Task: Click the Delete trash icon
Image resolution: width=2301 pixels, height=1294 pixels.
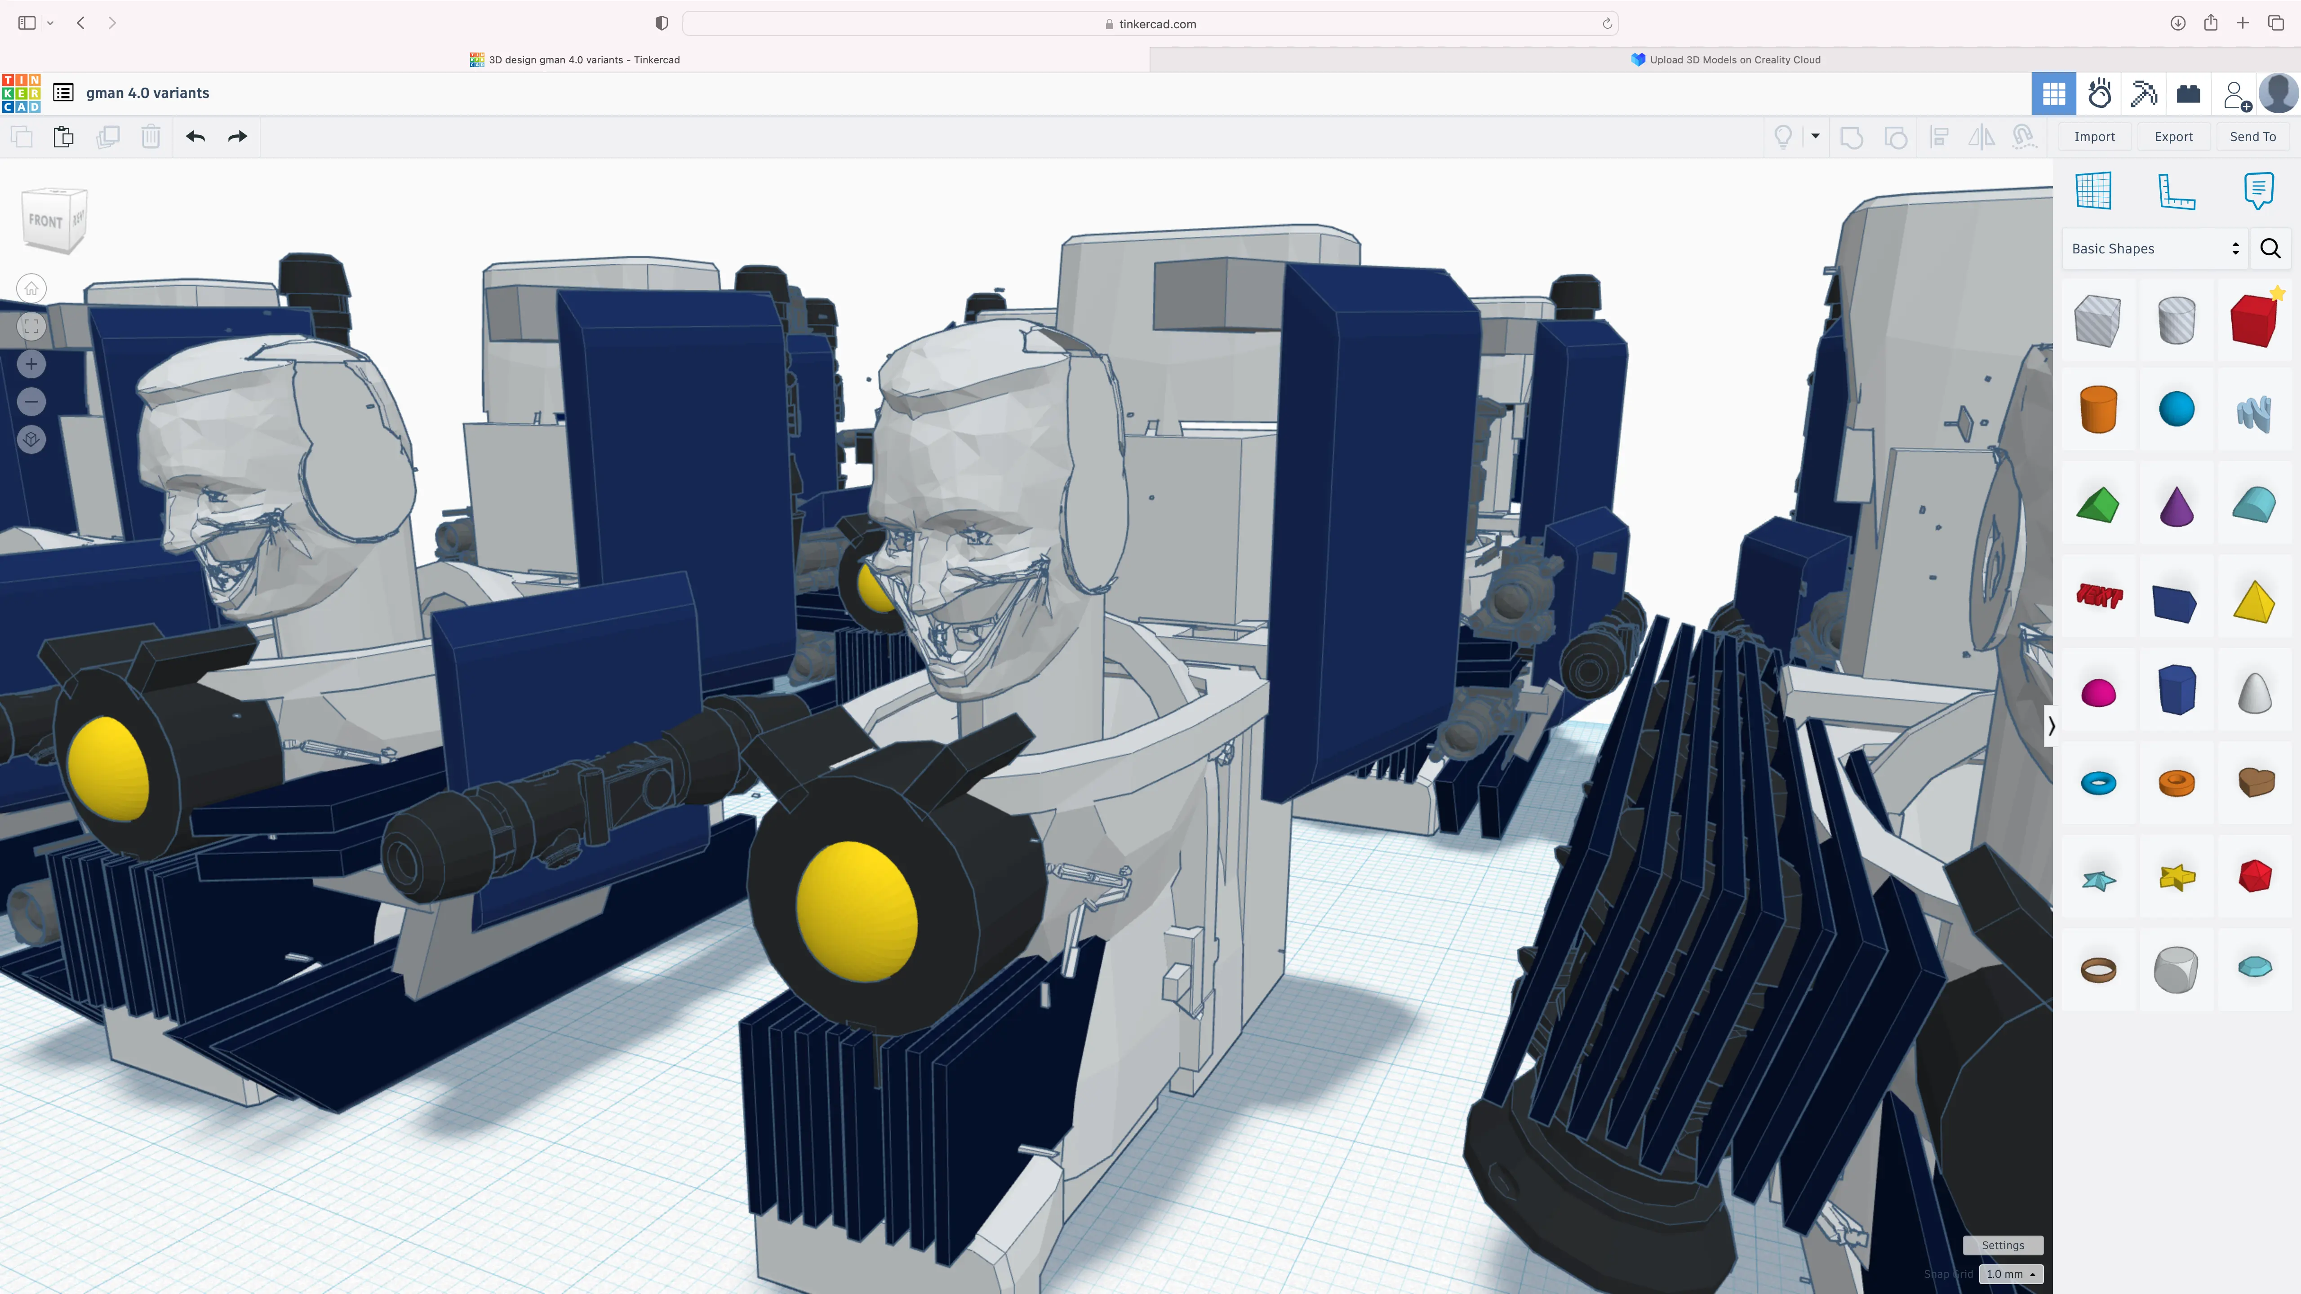Action: (x=151, y=137)
